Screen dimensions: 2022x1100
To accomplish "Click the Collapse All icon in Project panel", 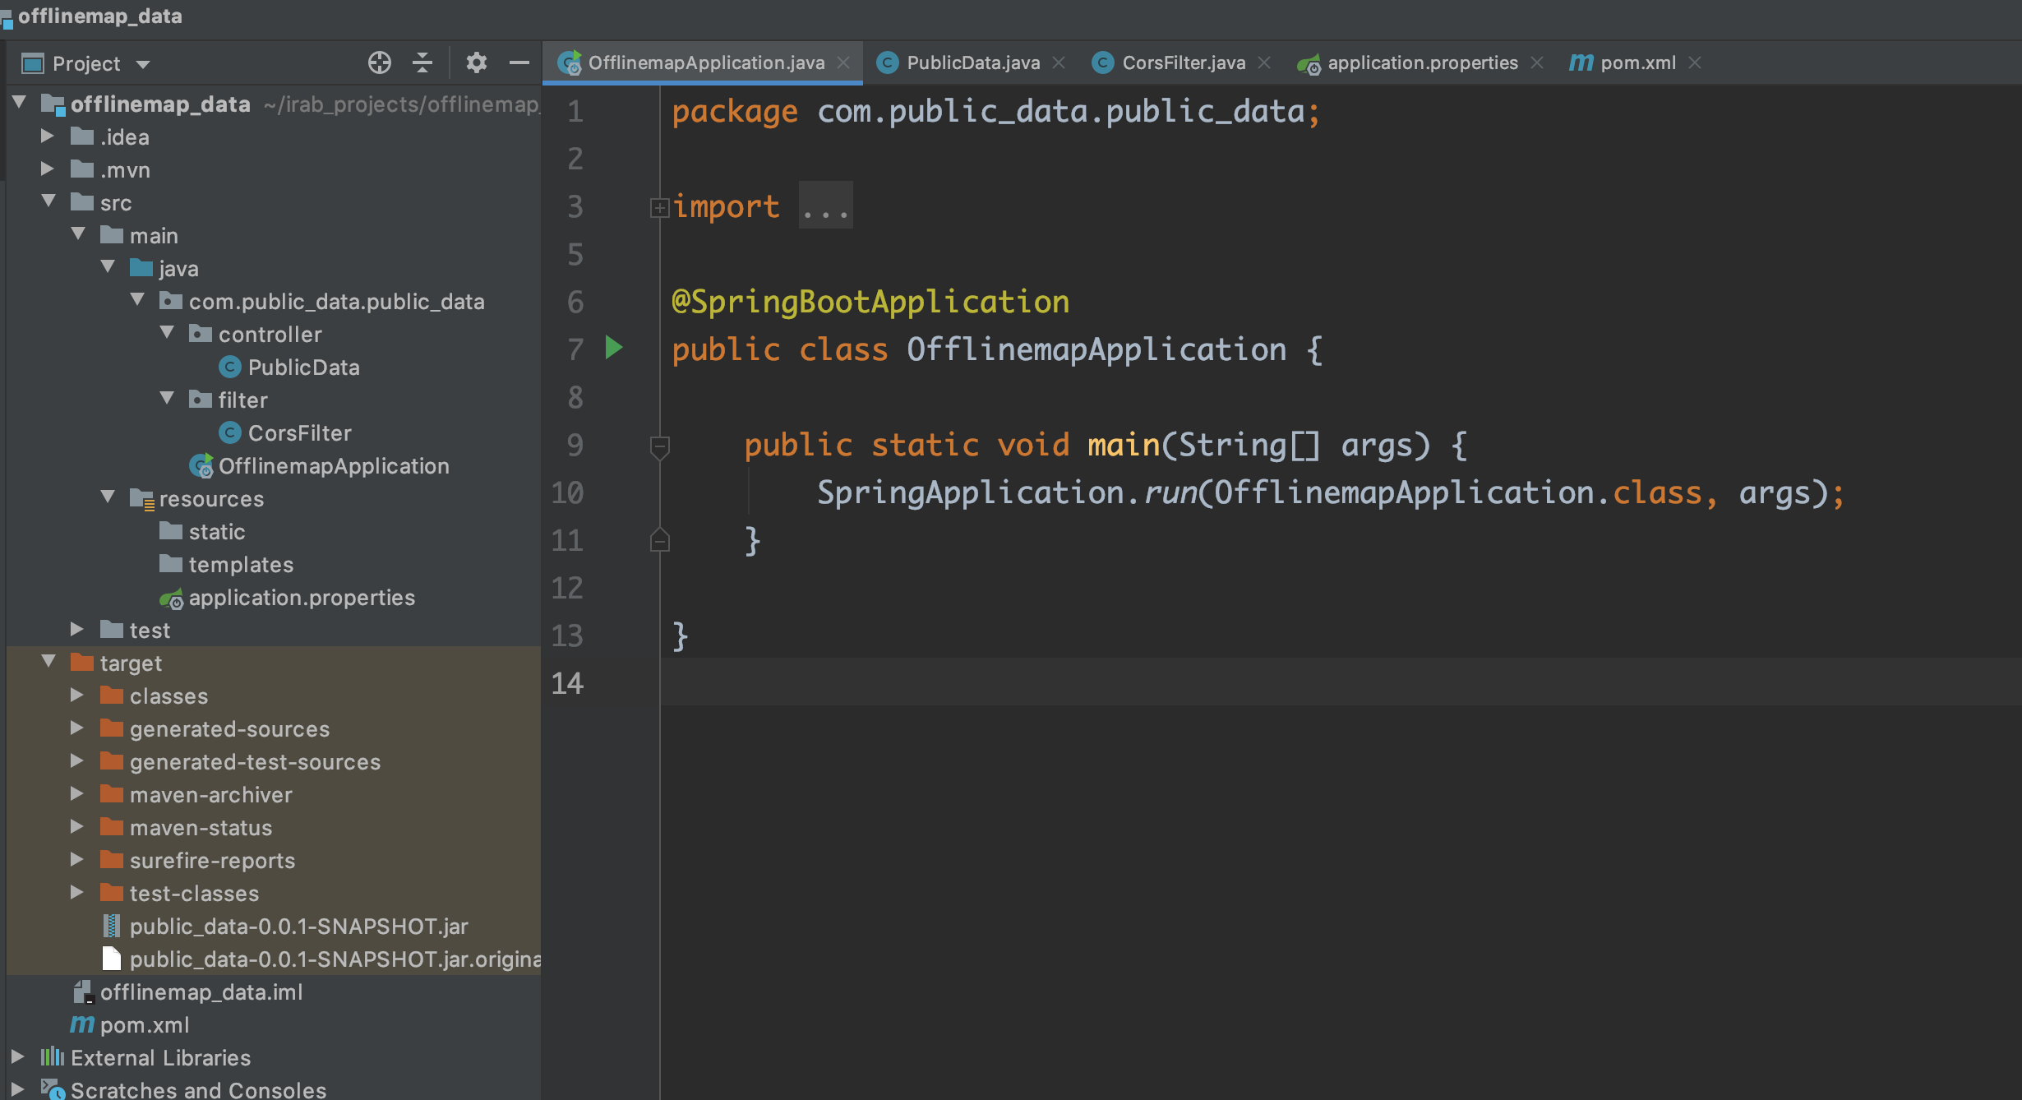I will pyautogui.click(x=422, y=62).
